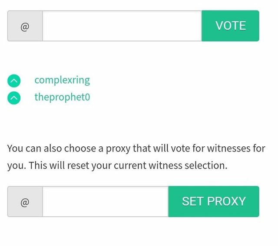The width and height of the screenshot is (278, 246).
Task: Click the gray @ box in top row
Action: (x=25, y=26)
